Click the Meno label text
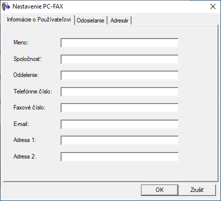Image resolution: width=221 pixels, height=201 pixels. 21,42
